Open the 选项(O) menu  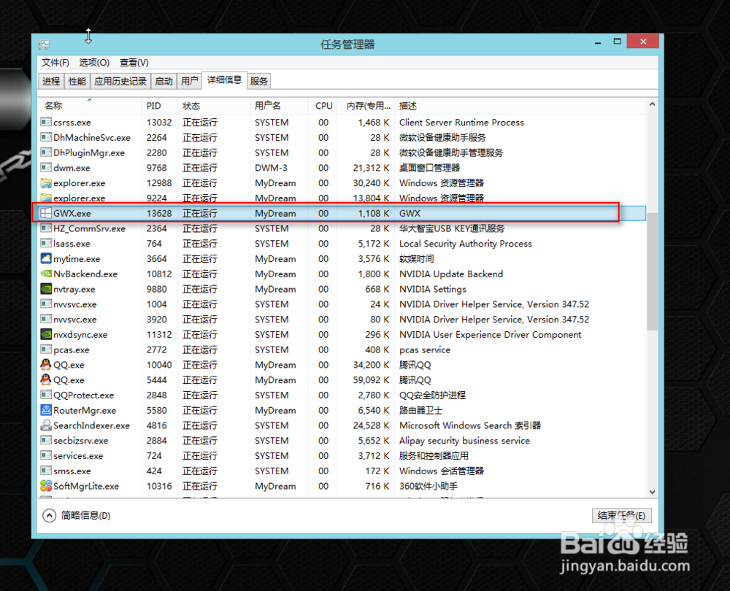(x=93, y=62)
